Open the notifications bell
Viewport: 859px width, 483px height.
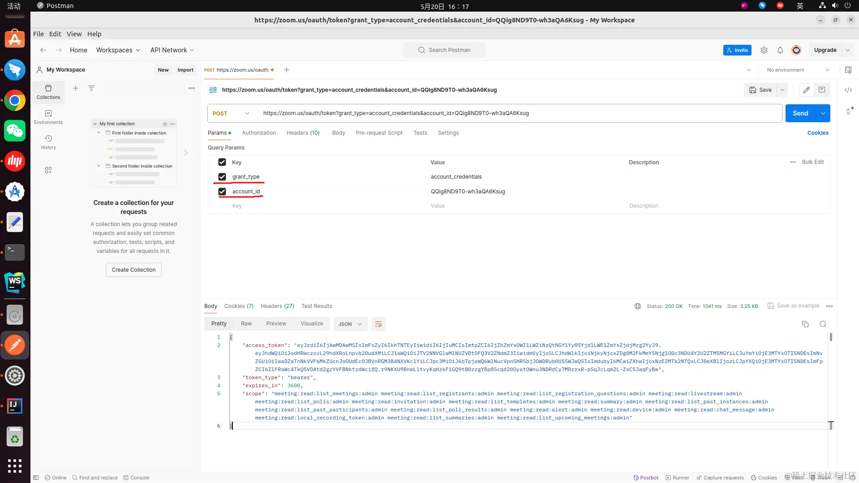pyautogui.click(x=780, y=50)
